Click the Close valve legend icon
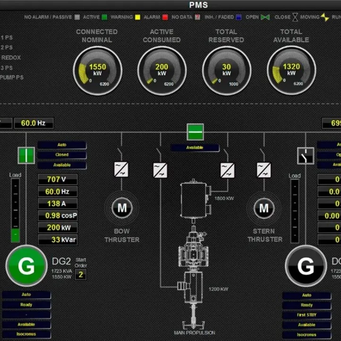341x341 pixels. (295, 17)
